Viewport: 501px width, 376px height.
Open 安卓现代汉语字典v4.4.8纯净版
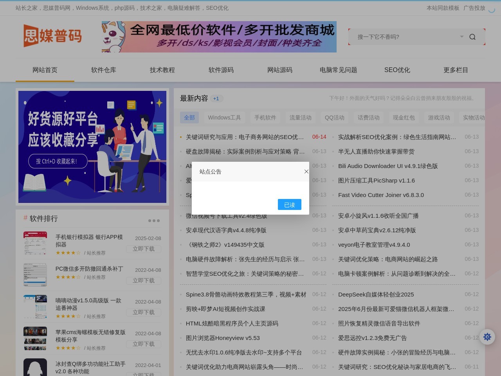pyautogui.click(x=226, y=230)
